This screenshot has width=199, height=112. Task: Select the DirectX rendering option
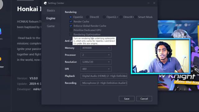[87, 17]
